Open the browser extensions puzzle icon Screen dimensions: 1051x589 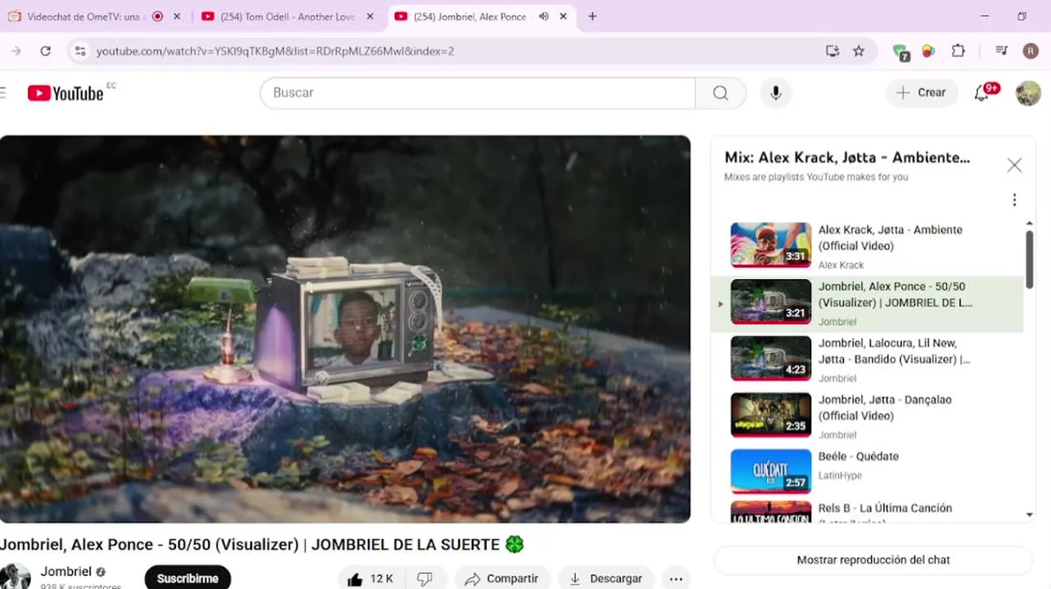click(959, 51)
